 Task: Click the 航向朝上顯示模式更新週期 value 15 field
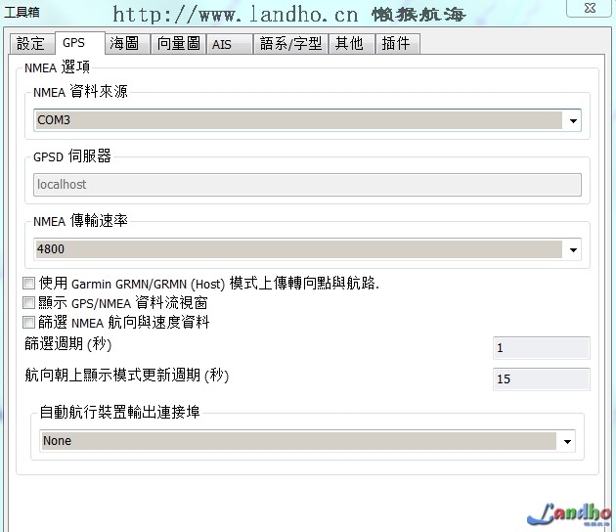click(542, 379)
